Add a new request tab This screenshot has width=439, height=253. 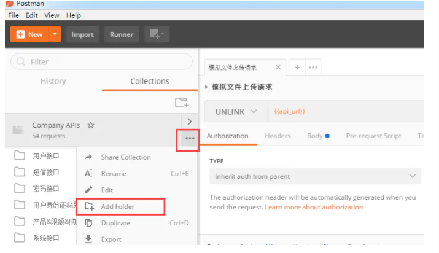(x=297, y=68)
